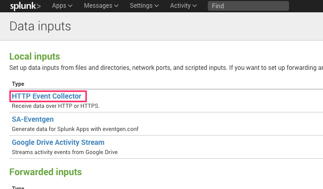323x189 pixels.
Task: Select 'Generate data for Splunk Apps with eventgen.conf' text
Action: click(75, 129)
